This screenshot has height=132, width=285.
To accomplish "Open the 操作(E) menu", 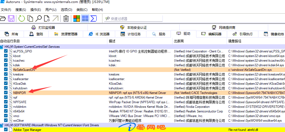I will [36, 10].
